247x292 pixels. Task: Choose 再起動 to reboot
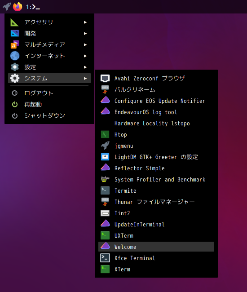[49, 104]
